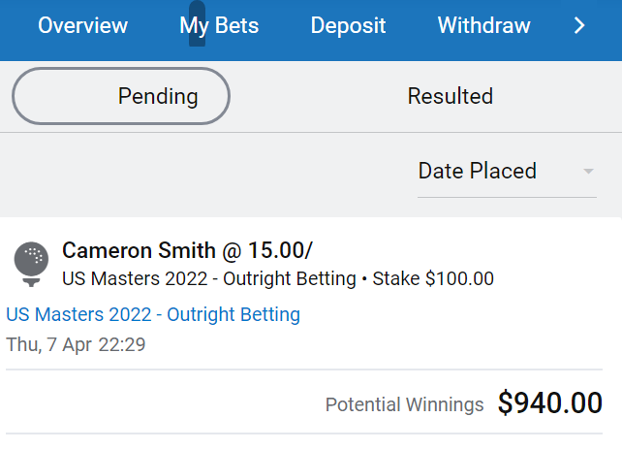The width and height of the screenshot is (622, 450).
Task: Select the Pending bets filter
Action: coord(121,96)
